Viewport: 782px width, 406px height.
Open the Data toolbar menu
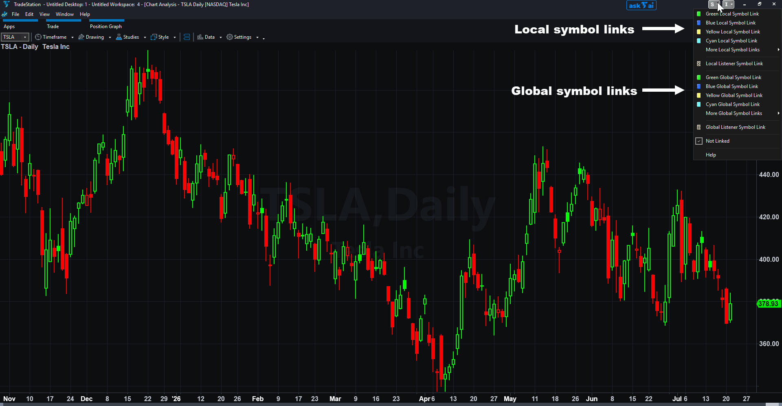[206, 37]
